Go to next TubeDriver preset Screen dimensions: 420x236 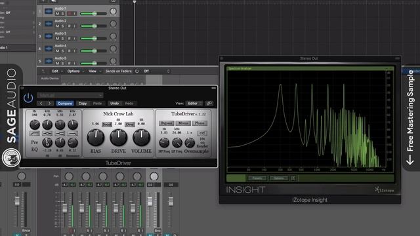pos(49,104)
